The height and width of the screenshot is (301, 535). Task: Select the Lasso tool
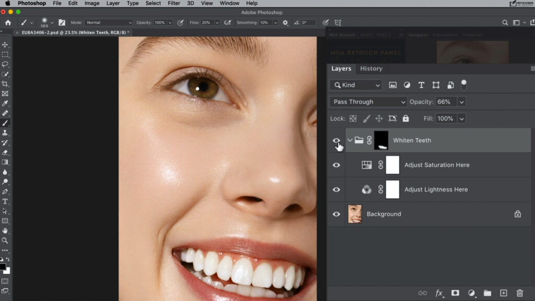pyautogui.click(x=6, y=65)
